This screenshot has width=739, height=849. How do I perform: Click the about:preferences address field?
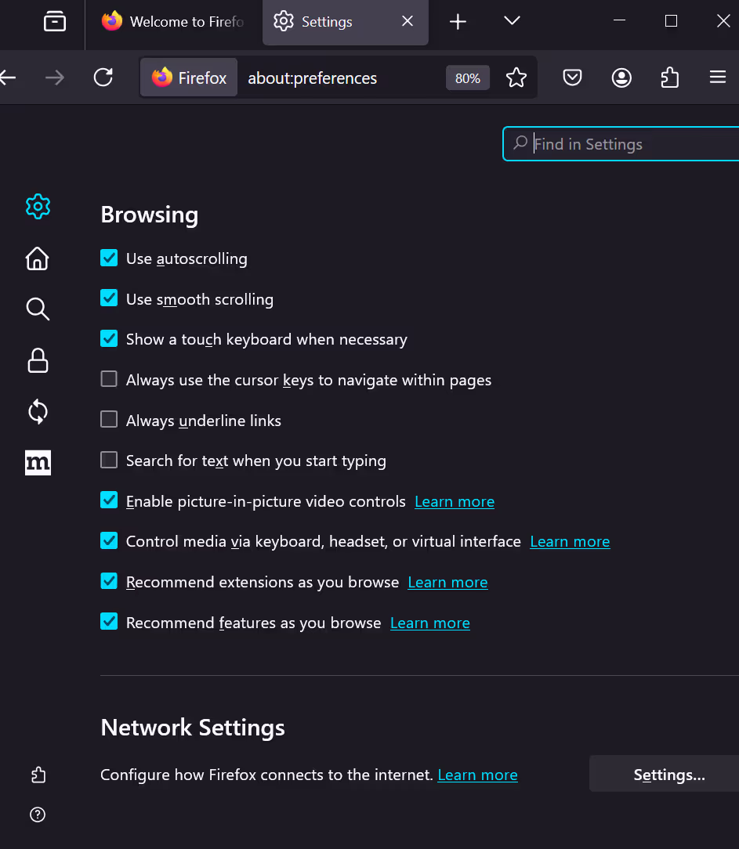[312, 78]
